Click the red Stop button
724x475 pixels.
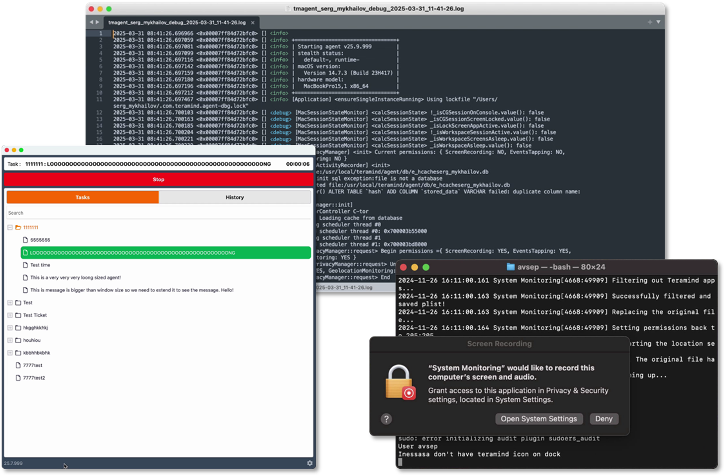coord(158,180)
